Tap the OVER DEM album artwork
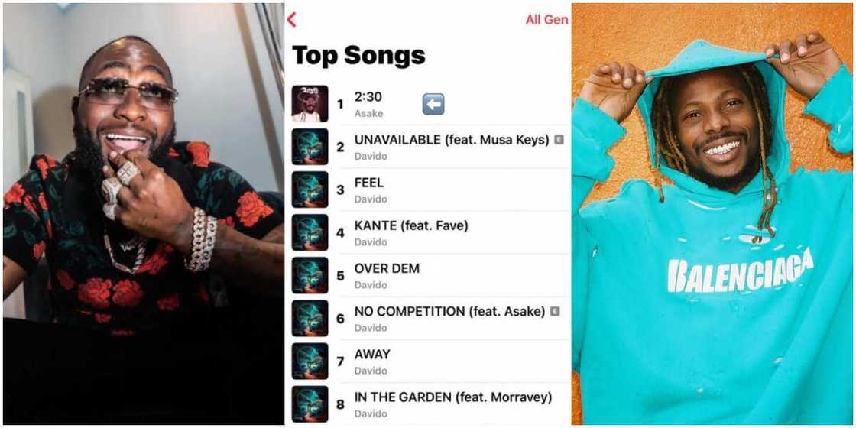 click(310, 276)
